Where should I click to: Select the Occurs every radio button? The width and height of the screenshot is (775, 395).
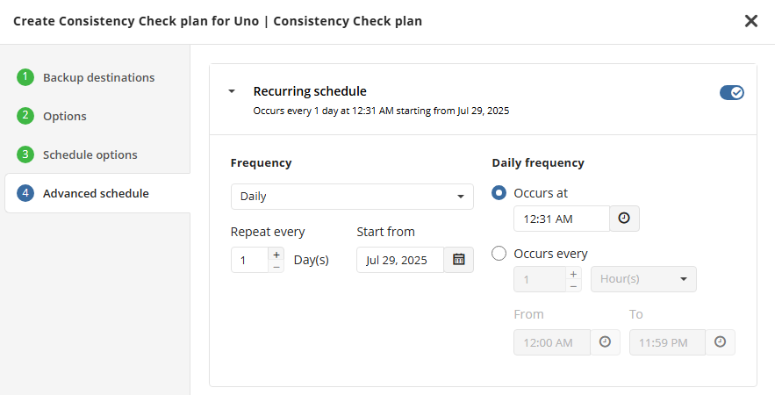tap(499, 254)
